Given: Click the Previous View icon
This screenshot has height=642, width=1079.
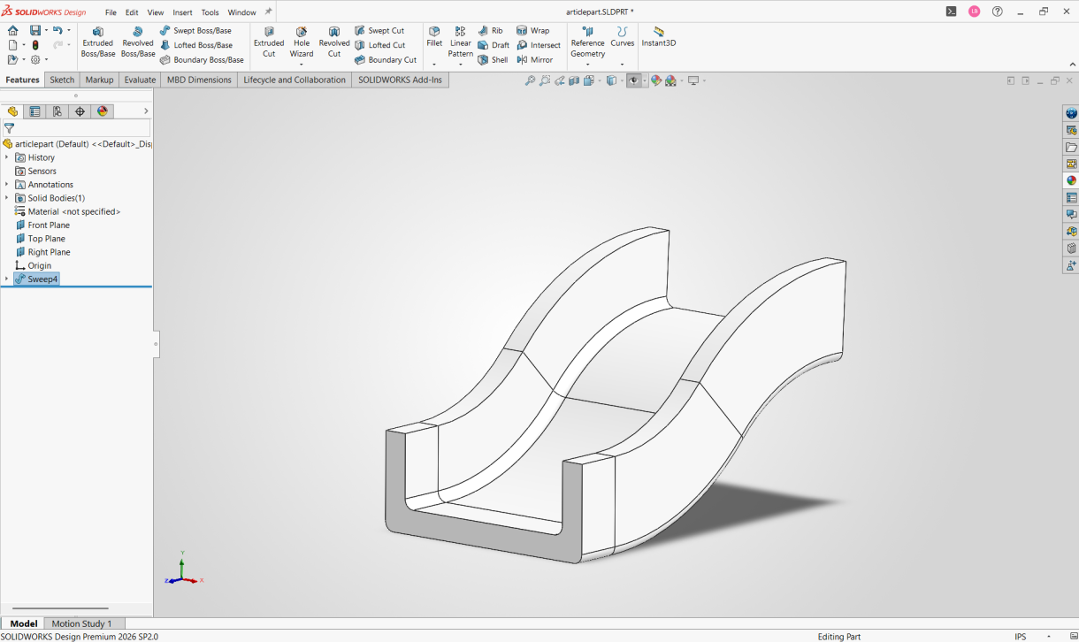Looking at the screenshot, I should tap(560, 80).
